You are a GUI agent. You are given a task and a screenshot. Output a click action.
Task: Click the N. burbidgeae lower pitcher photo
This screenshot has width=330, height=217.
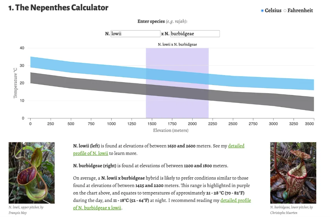coord(293,173)
